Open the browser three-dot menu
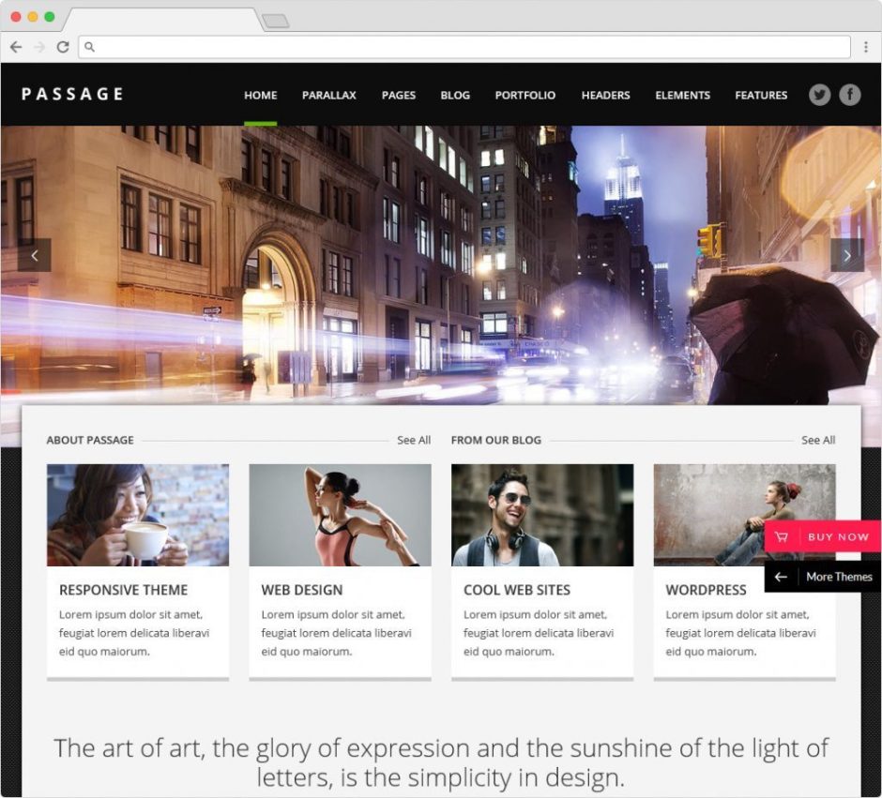882x798 pixels. click(866, 47)
